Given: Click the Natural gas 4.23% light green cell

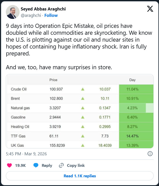Looking at the screenshot, I should tap(133, 108).
